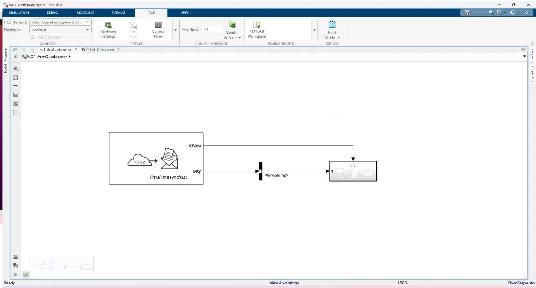This screenshot has width=536, height=288.
Task: Click the database icon at canvas bottom-left
Action: 26,275
